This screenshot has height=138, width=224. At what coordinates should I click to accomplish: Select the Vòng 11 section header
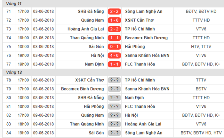click(14, 4)
